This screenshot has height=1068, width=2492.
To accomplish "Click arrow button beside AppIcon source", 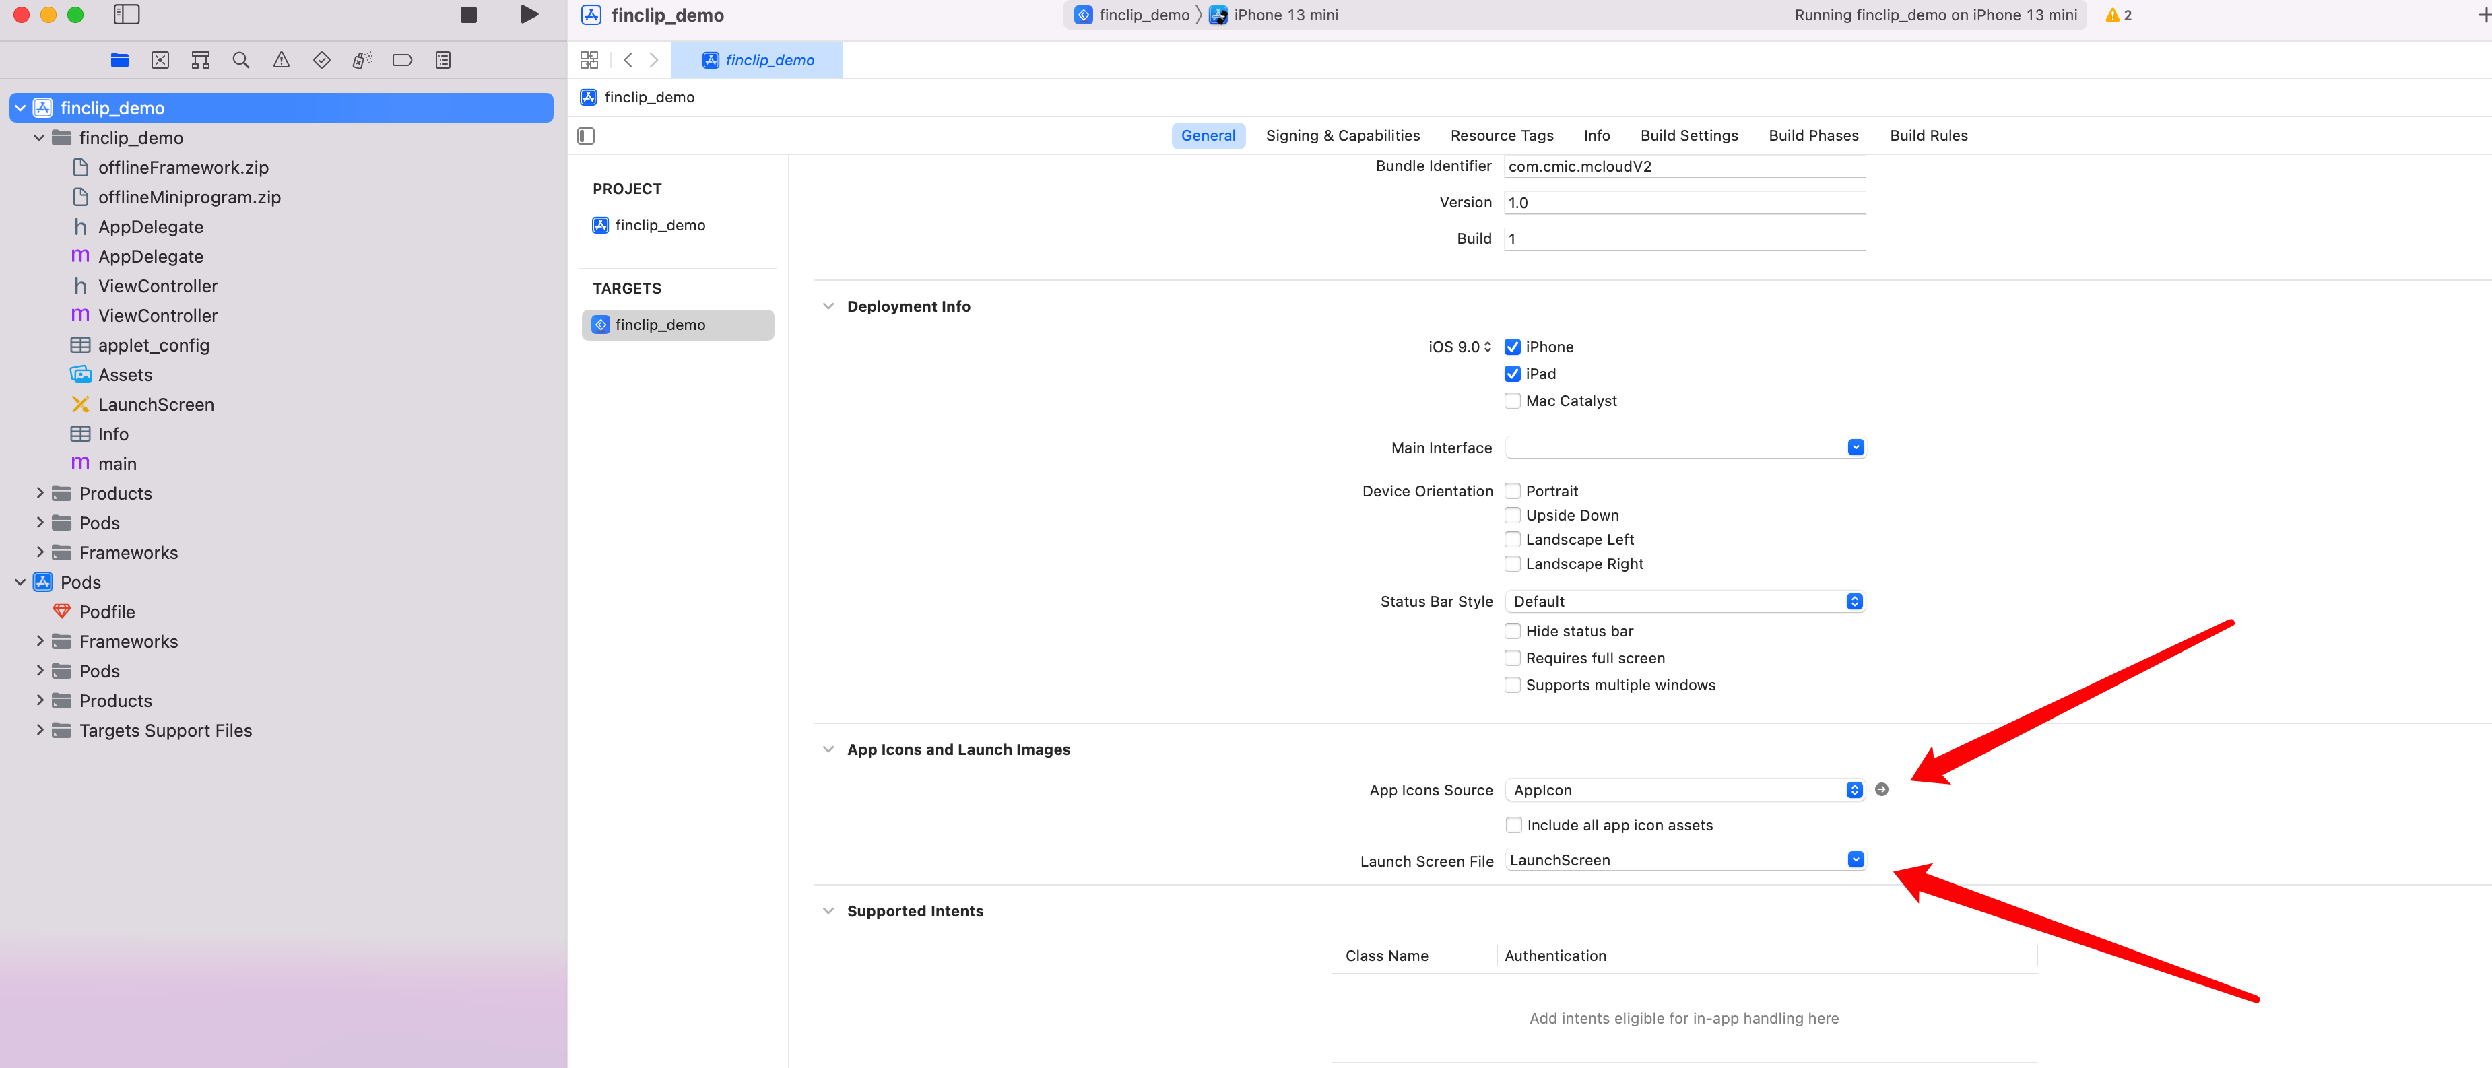I will coord(1880,789).
